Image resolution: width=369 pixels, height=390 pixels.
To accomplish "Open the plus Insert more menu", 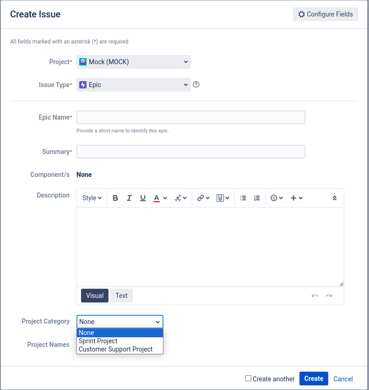I will tap(297, 198).
